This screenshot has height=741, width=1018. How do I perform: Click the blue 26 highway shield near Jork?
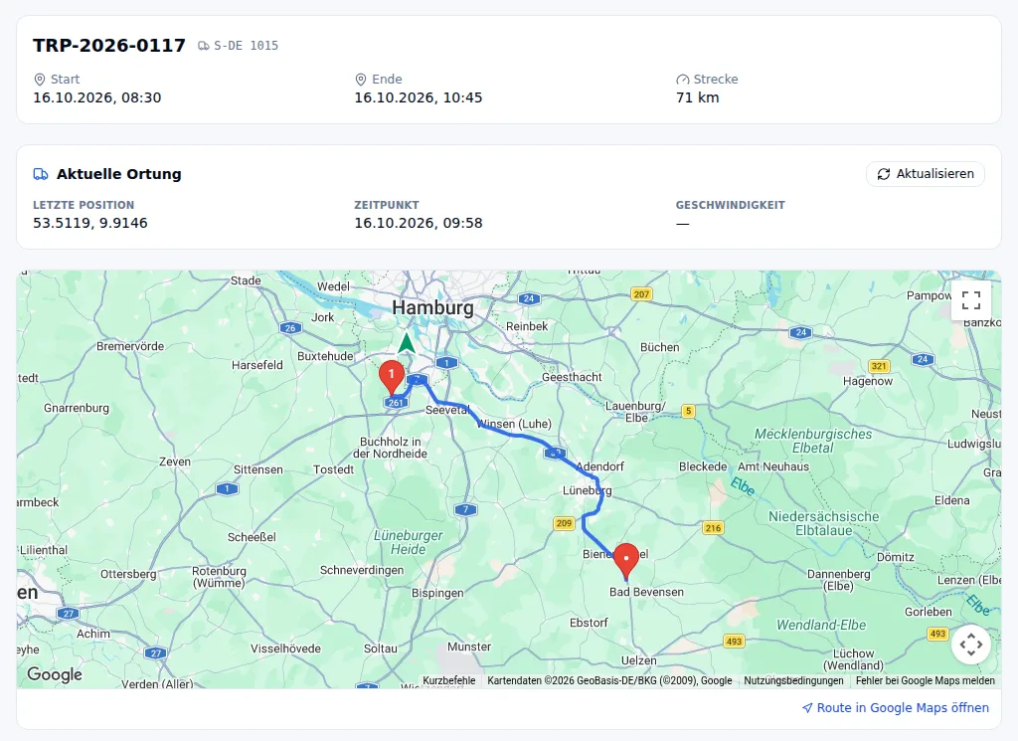(289, 328)
